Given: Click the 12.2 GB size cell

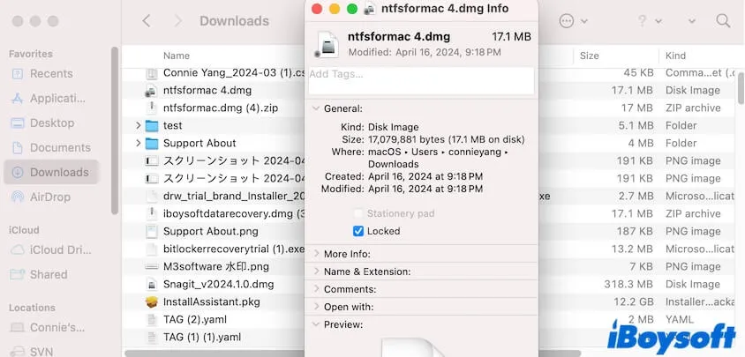Looking at the screenshot, I should (x=633, y=302).
